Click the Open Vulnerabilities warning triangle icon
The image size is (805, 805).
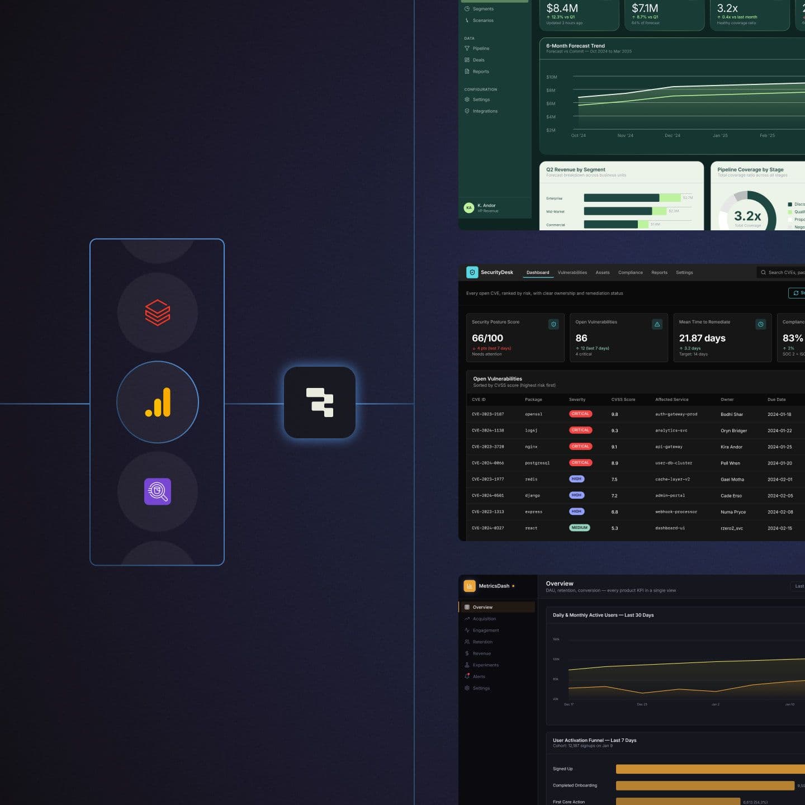click(x=657, y=324)
